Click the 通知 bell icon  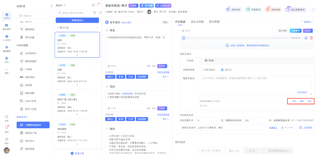coord(7,128)
